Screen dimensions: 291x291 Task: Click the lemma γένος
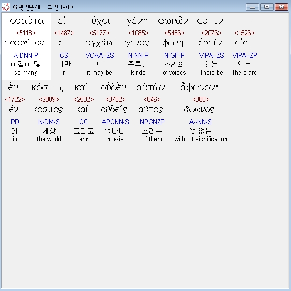(x=137, y=43)
